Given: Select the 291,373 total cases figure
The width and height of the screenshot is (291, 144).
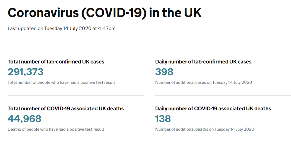Looking at the screenshot, I should pos(26,72).
